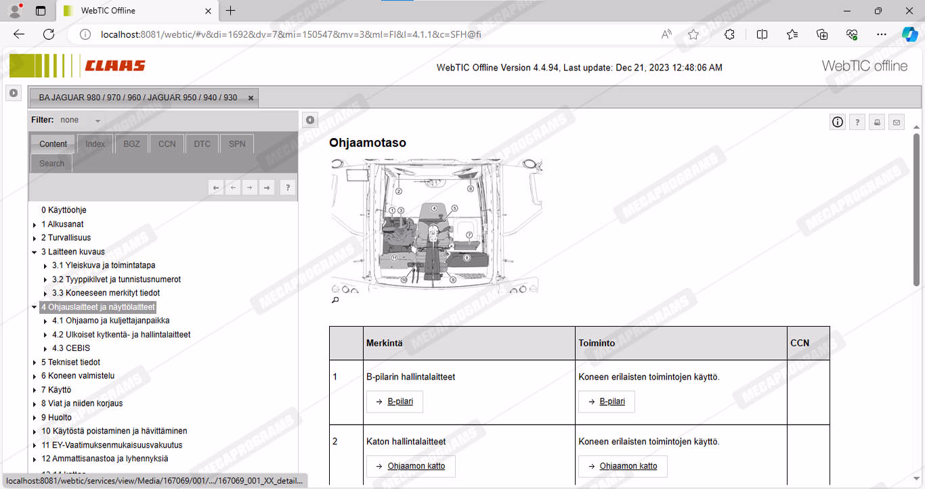Collapse the left navigation panel arrow
925x489 pixels.
[x=309, y=120]
